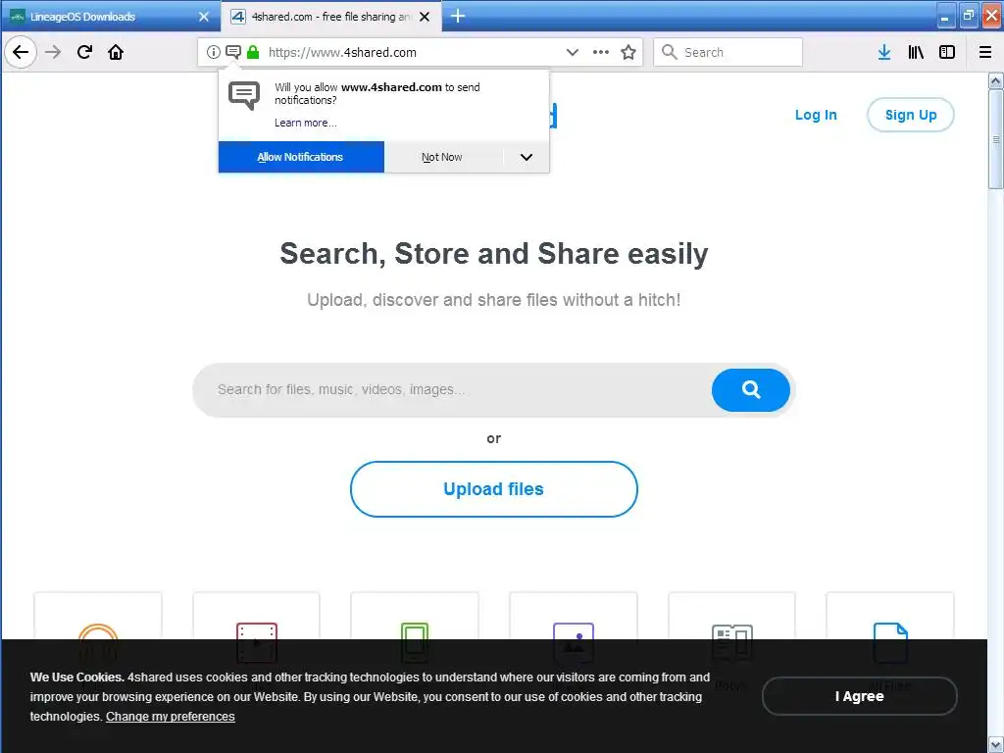
Task: Click the forward navigation arrow
Action: point(53,53)
